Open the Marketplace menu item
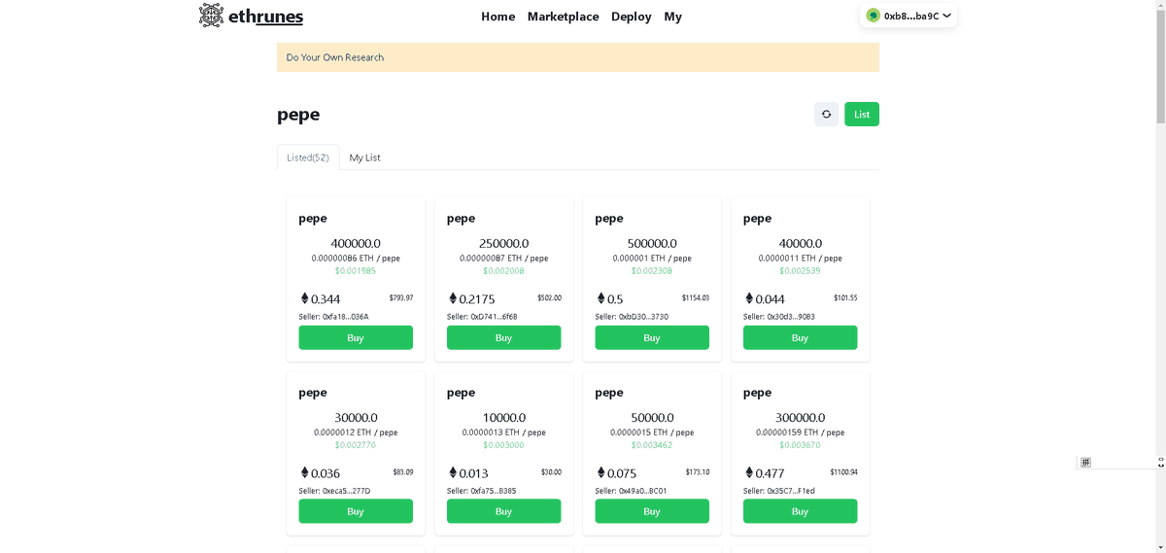 [563, 17]
